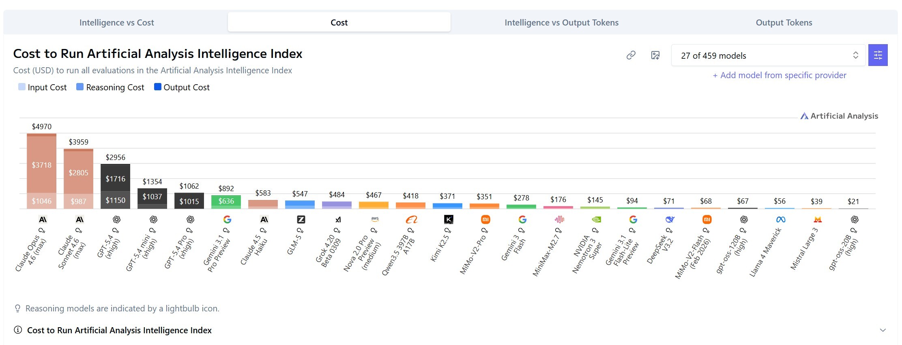Viewport: 902px width, 345px height.
Task: Click the NVIDIA logo under Nemotron 3 Super
Action: point(596,219)
